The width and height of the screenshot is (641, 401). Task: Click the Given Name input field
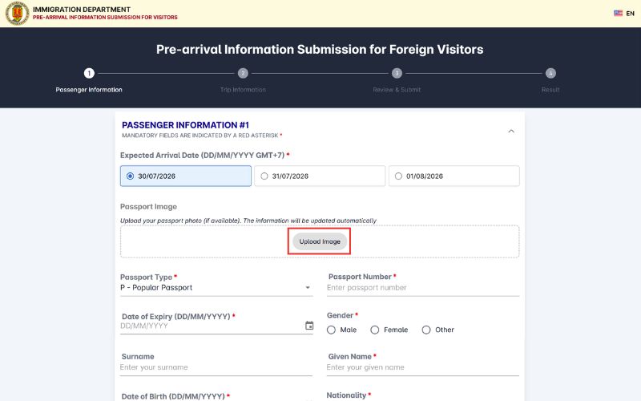pos(423,367)
